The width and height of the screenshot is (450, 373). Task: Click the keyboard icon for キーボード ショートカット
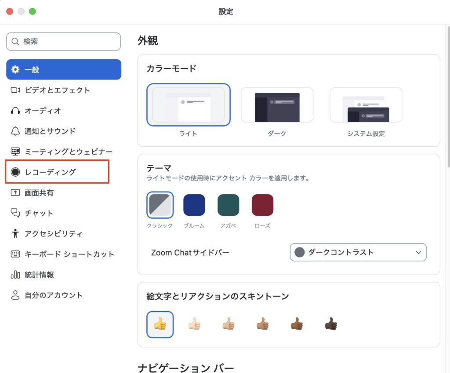pyautogui.click(x=15, y=254)
